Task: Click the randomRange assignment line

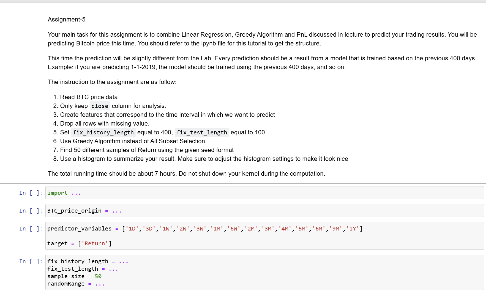Action: coord(76,284)
